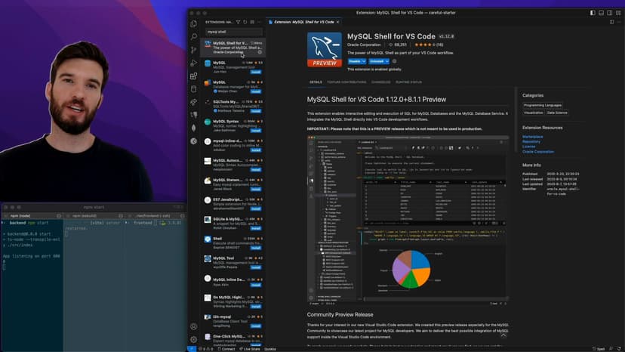Click the filter extensions funnel icon

(239, 23)
